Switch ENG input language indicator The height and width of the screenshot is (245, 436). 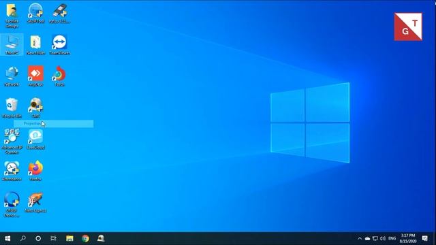pyautogui.click(x=392, y=238)
